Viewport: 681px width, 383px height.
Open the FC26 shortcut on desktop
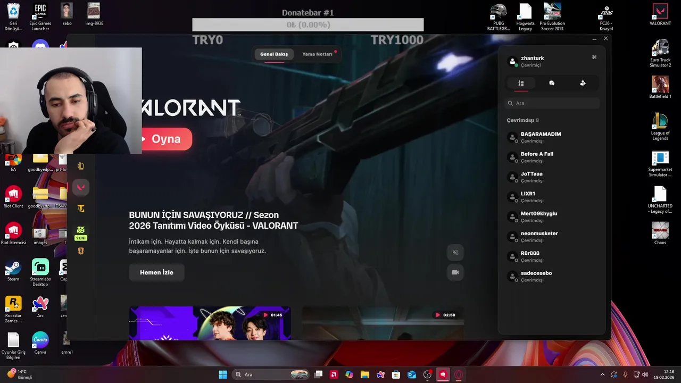coord(606,17)
